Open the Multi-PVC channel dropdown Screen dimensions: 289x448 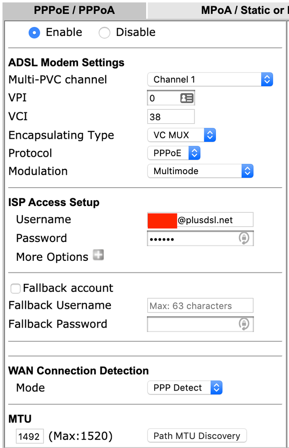210,80
